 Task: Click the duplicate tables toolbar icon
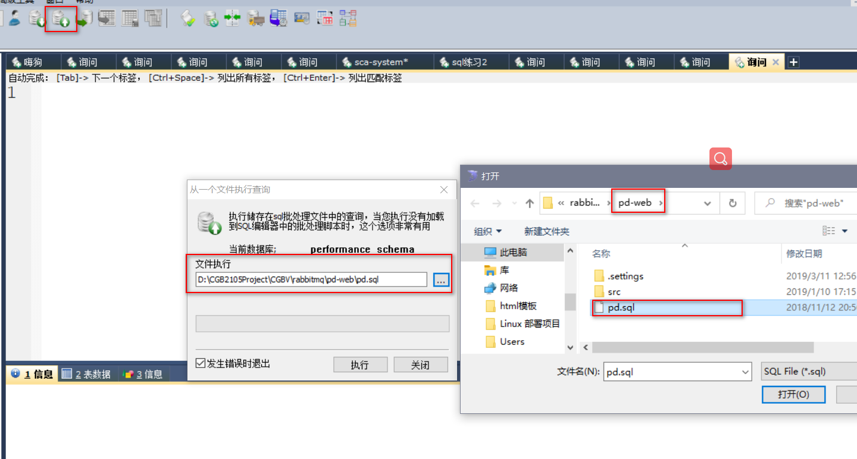click(154, 18)
